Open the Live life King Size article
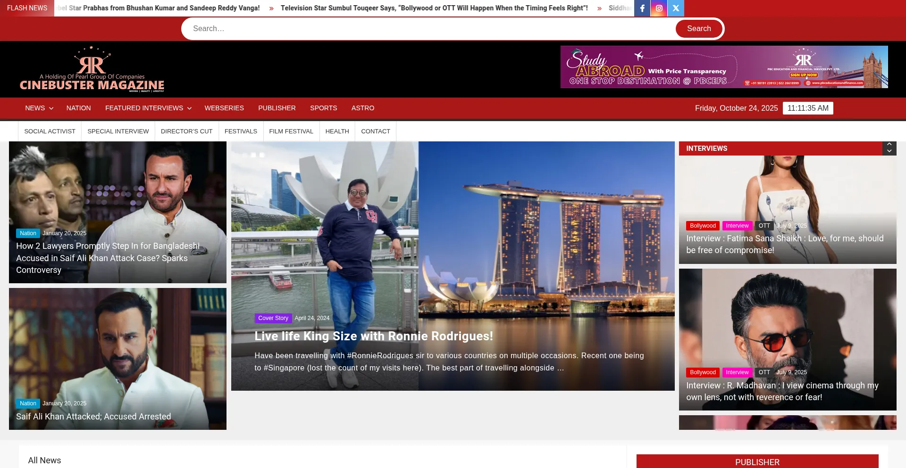 coord(373,336)
